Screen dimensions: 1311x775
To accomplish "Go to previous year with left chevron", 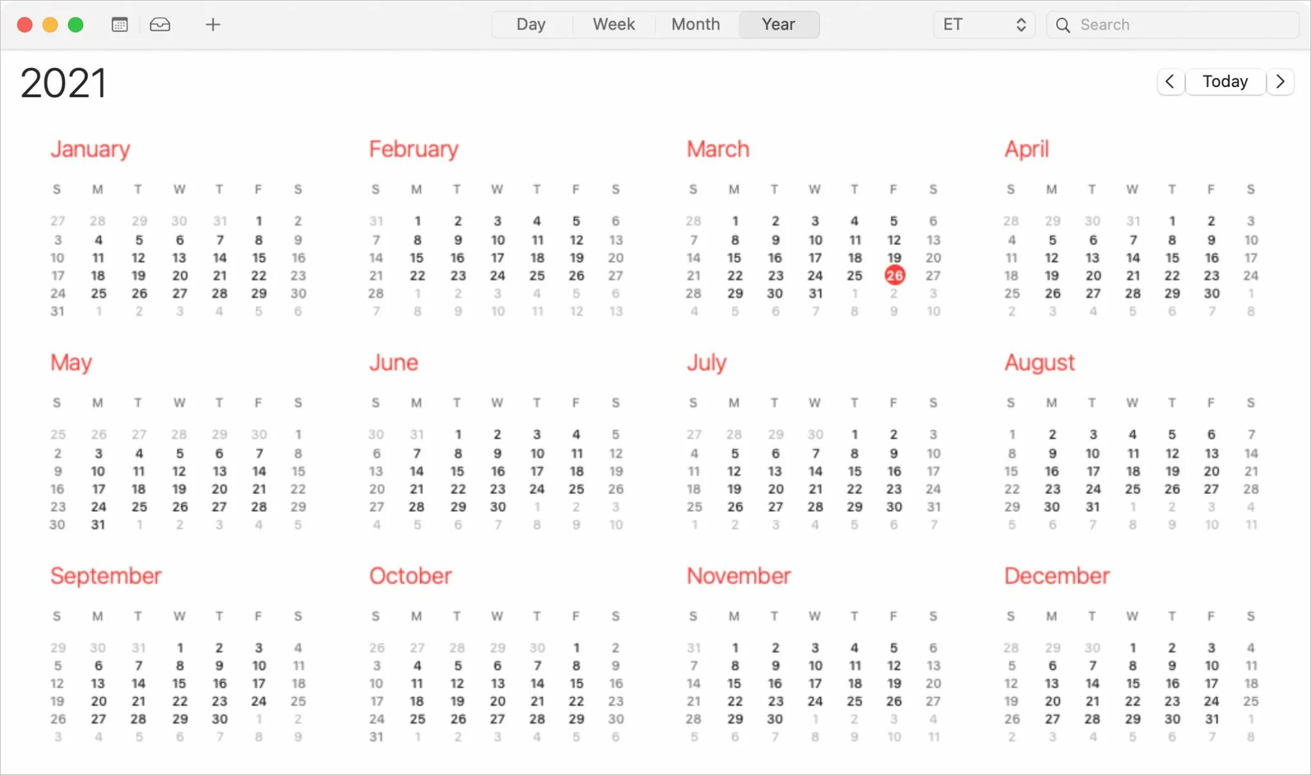I will pos(1170,82).
